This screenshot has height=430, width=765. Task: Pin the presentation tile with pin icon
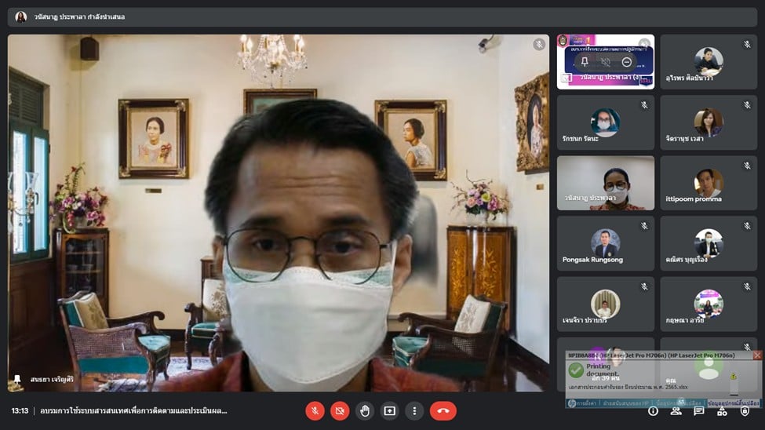pos(585,61)
